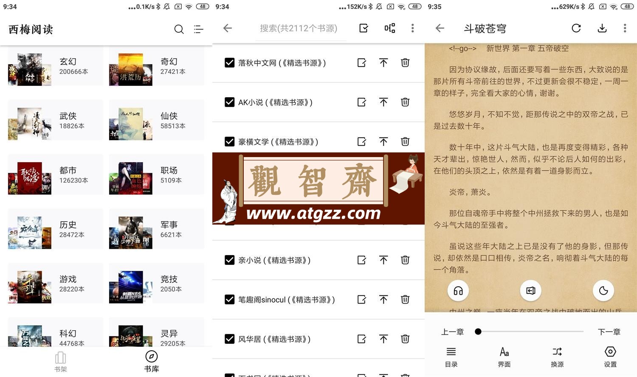The width and height of the screenshot is (637, 377).
Task: Open 科幻 category with 44768本
Action: point(55,333)
